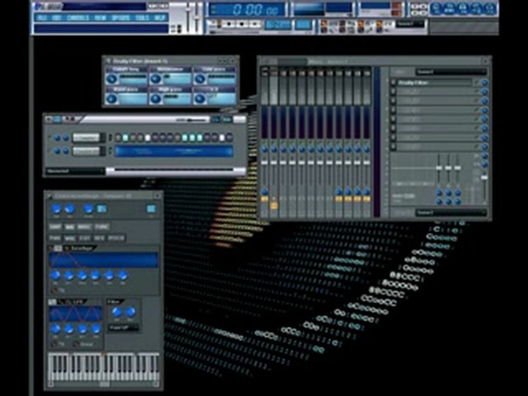Click the top channel's volume knob in step sequencer
This screenshot has width=528, height=396.
tap(65, 137)
